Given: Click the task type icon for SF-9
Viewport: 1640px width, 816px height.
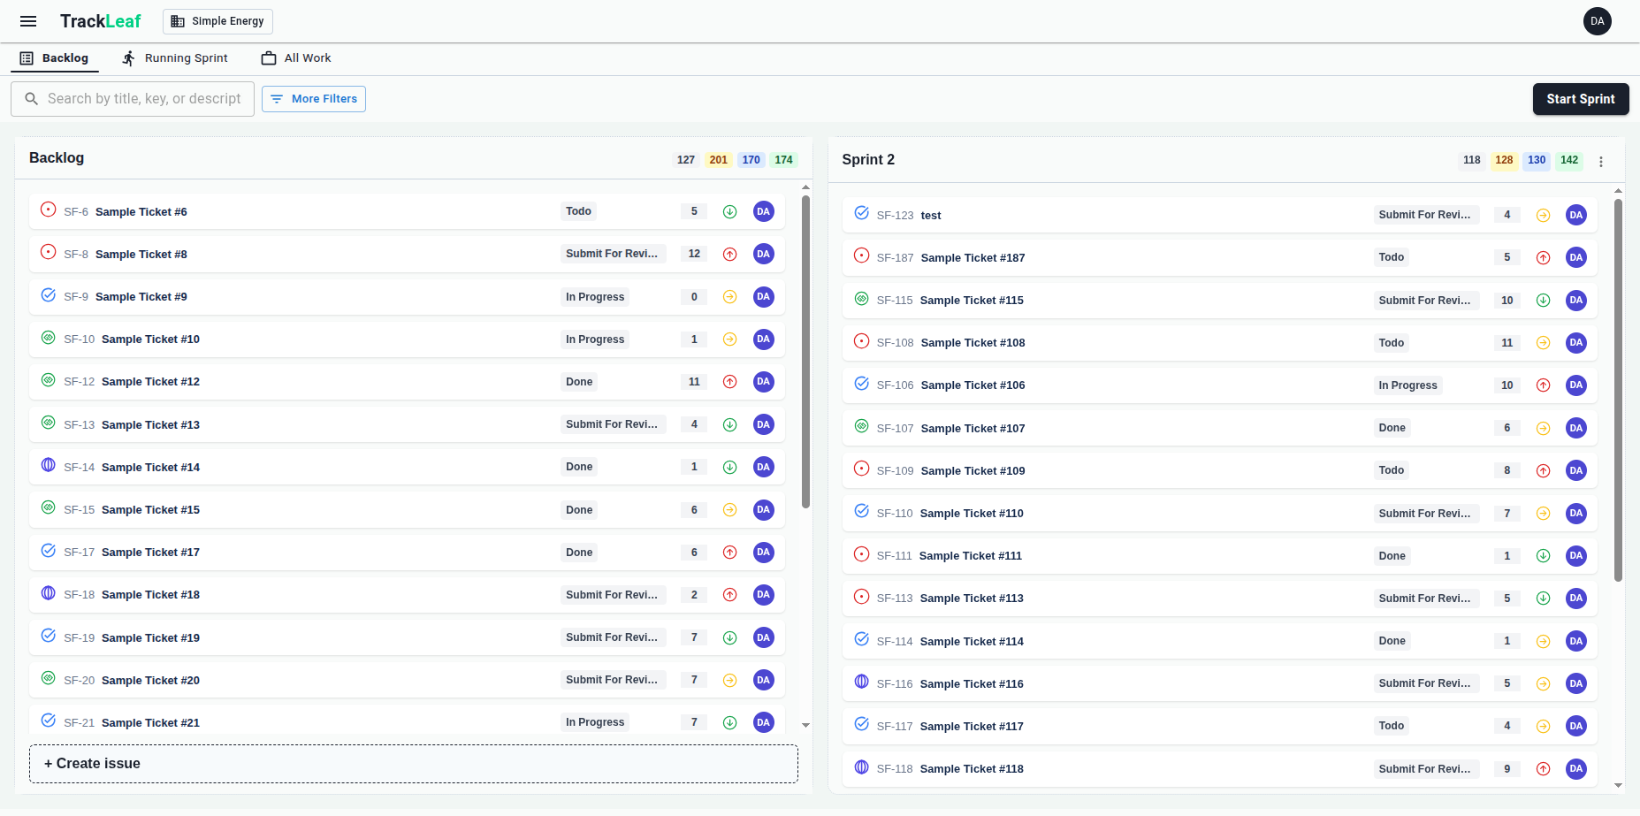Looking at the screenshot, I should [49, 294].
